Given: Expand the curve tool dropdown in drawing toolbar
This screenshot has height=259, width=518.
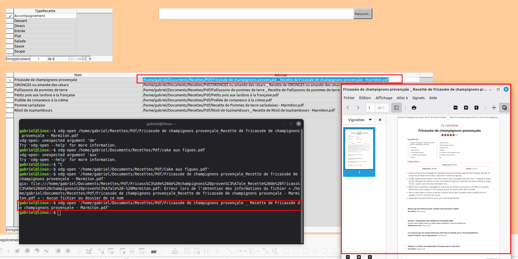Looking at the screenshot, I should (x=258, y=251).
